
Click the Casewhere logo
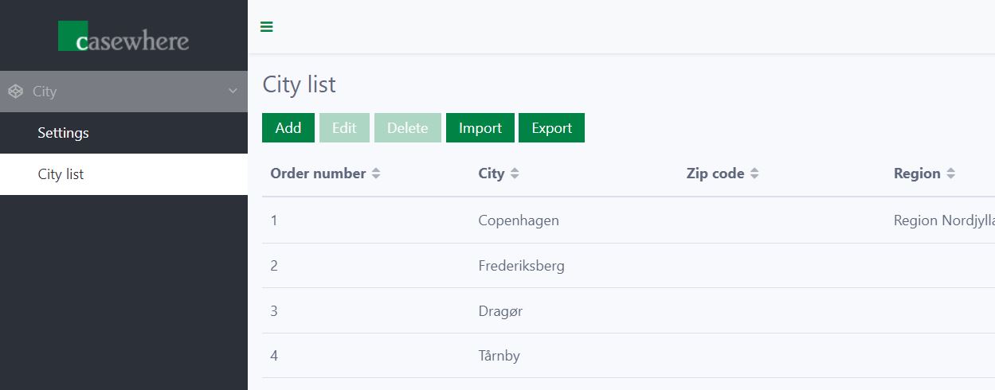123,37
